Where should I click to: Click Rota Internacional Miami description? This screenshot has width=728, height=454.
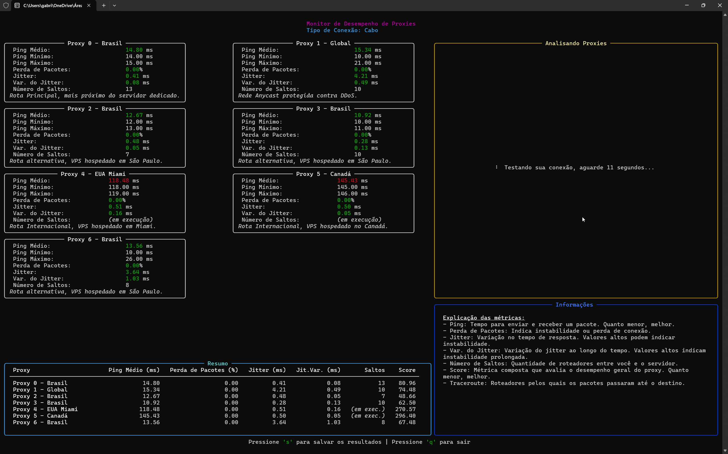[x=83, y=226]
